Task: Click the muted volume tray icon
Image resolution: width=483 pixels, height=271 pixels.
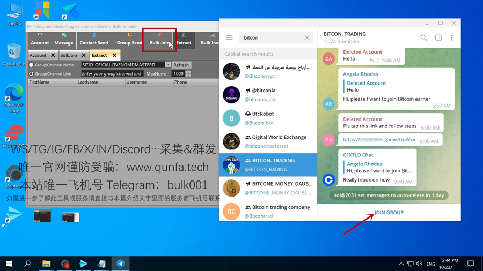Action: (419, 264)
